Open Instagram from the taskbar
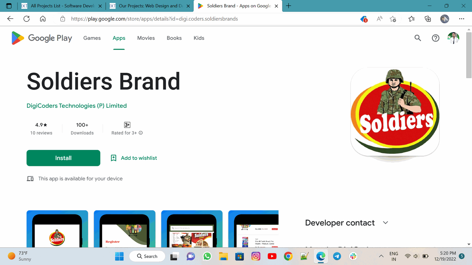472x265 pixels. click(x=256, y=256)
